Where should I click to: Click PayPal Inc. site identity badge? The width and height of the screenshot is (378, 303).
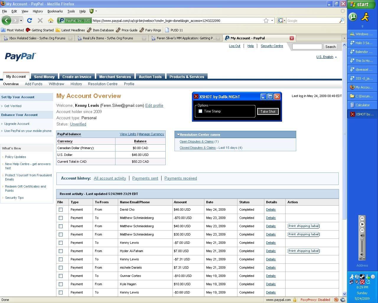[x=75, y=20]
